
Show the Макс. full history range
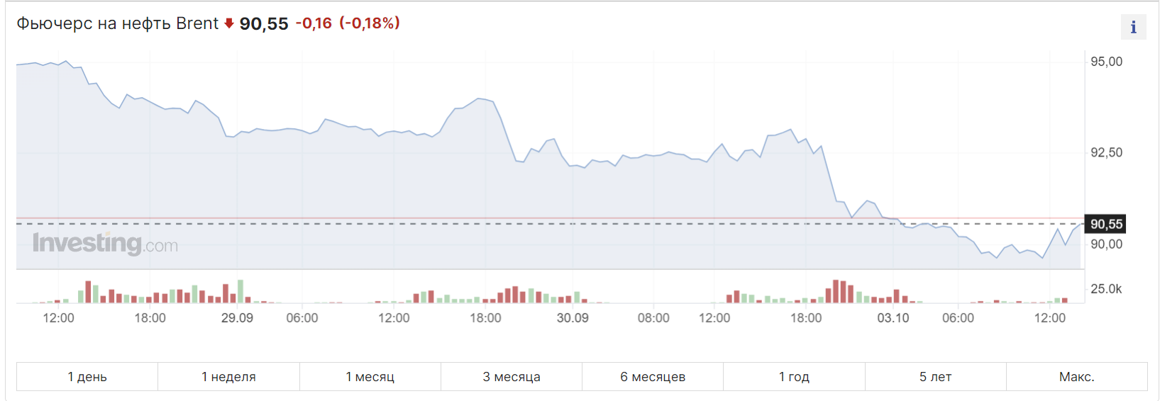point(1077,376)
